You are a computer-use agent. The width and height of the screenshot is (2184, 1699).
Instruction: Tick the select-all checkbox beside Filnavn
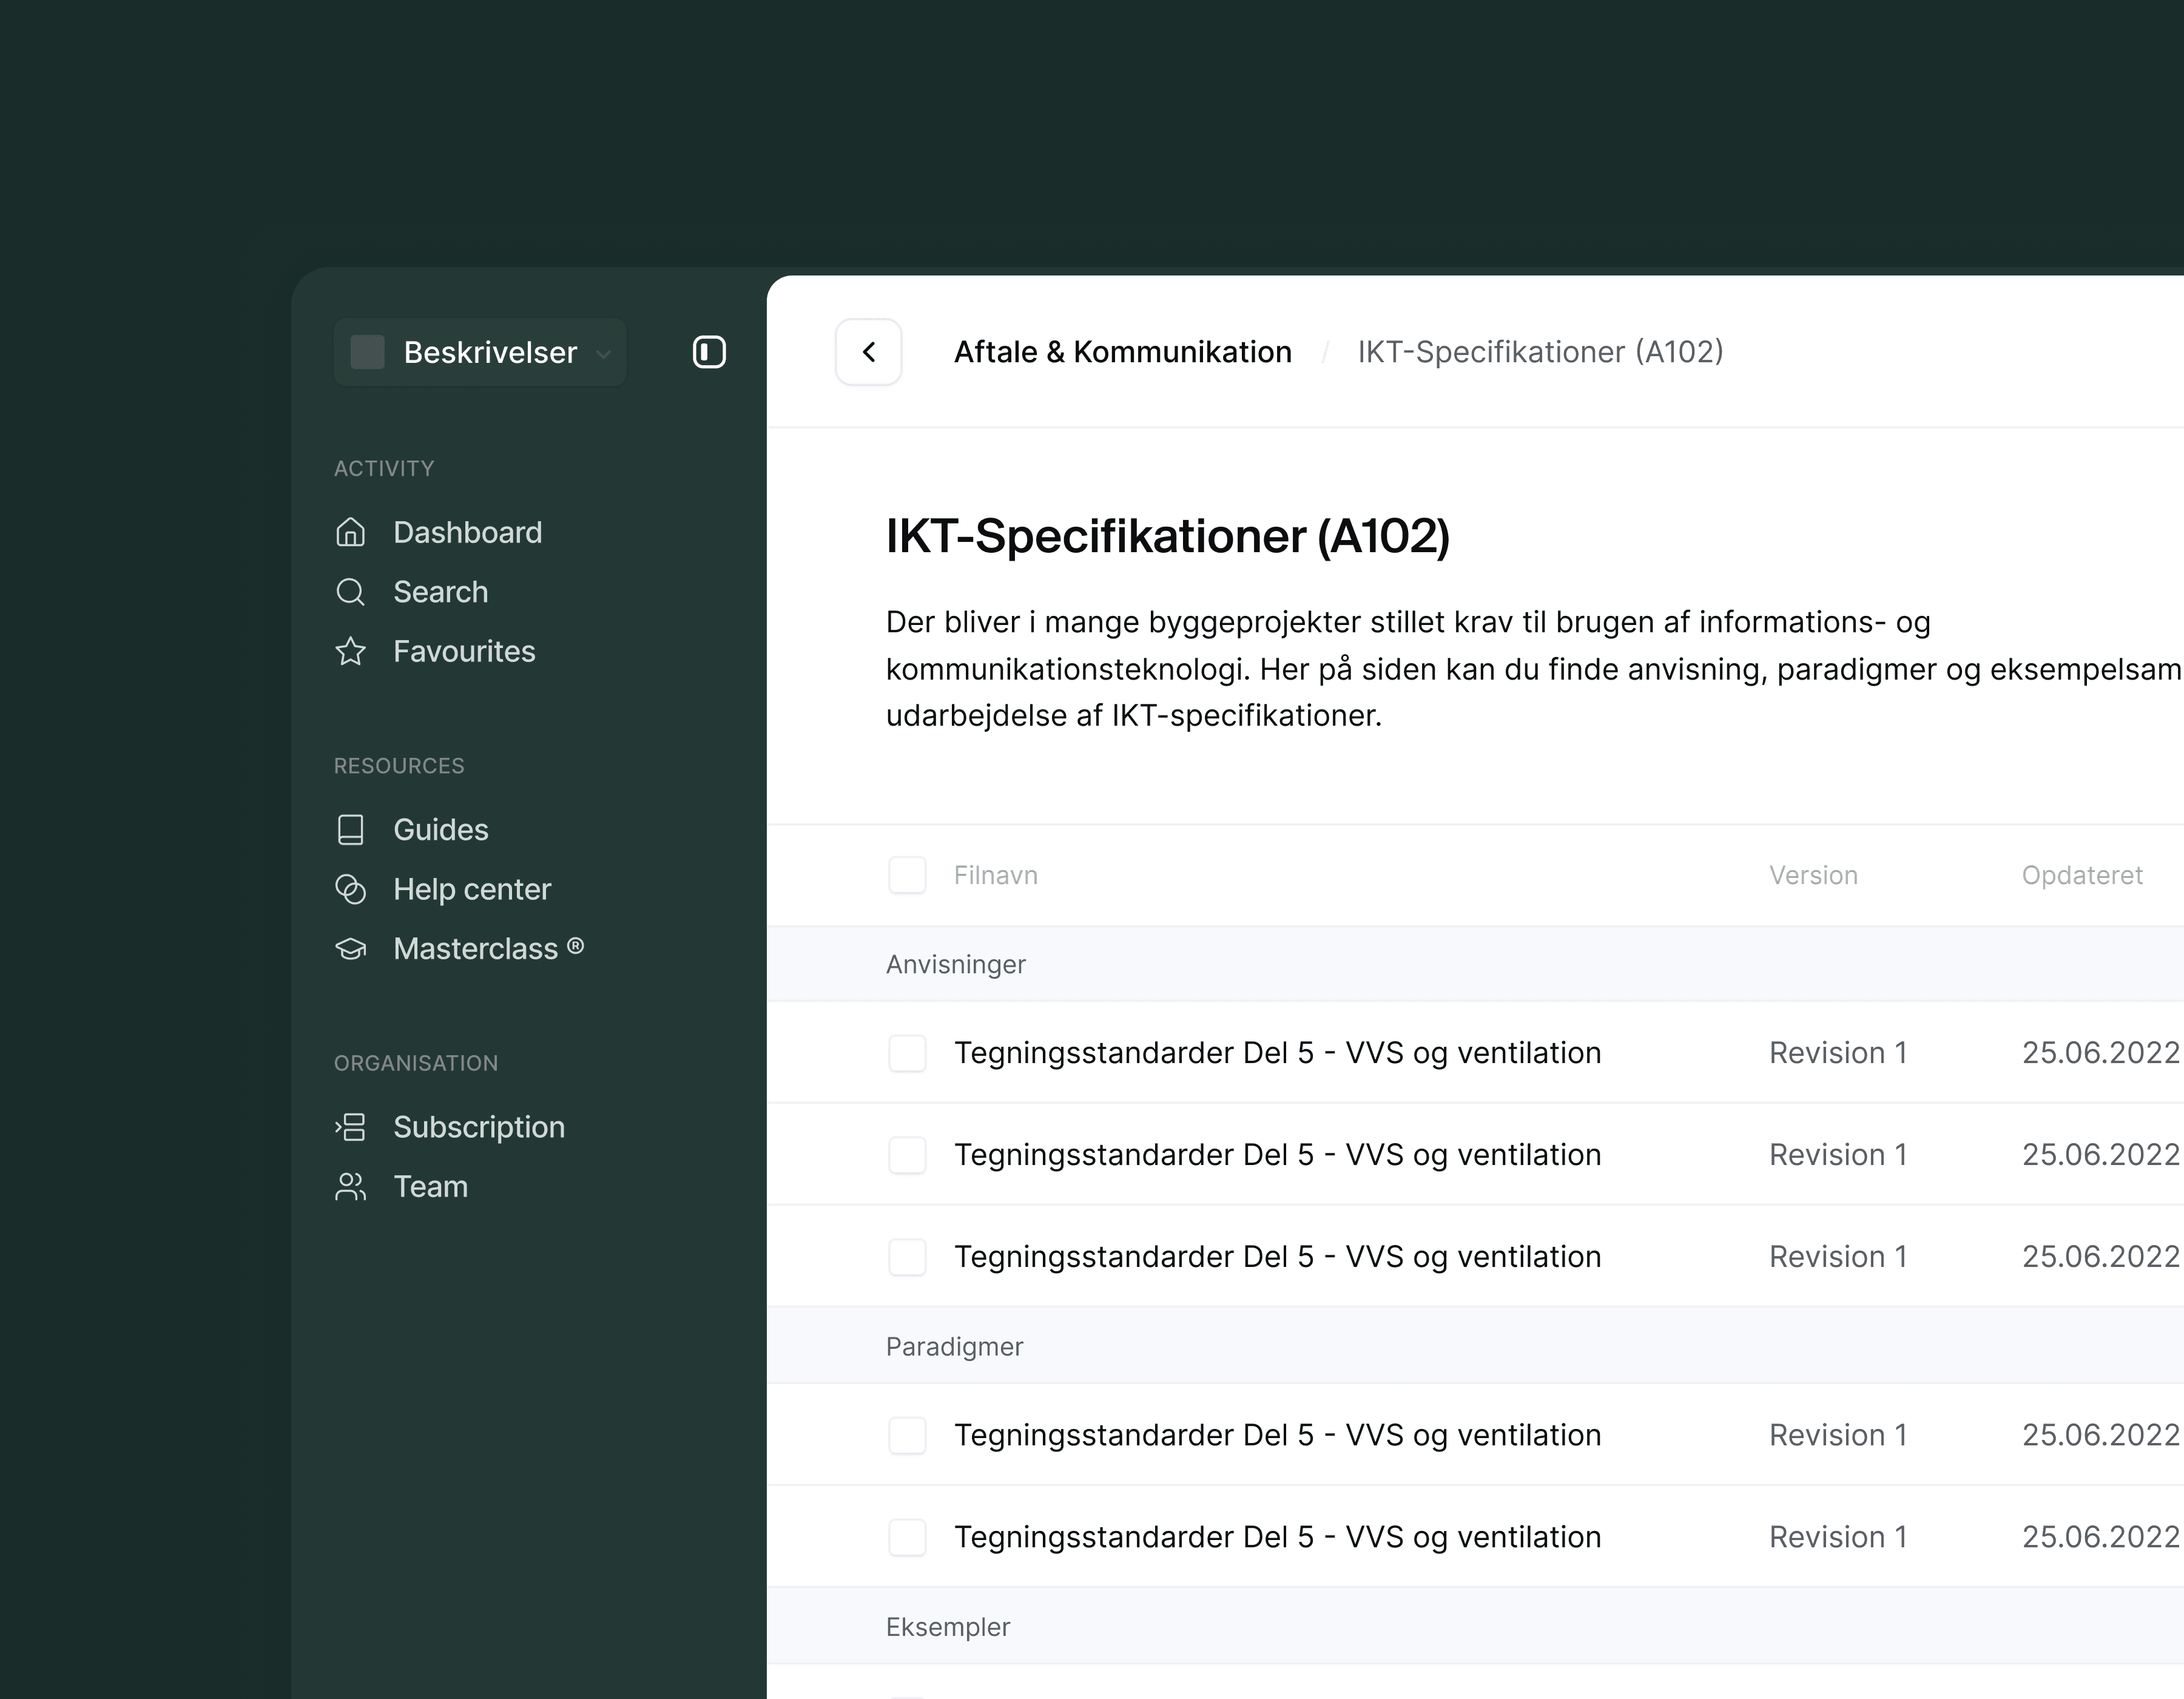pyautogui.click(x=907, y=875)
